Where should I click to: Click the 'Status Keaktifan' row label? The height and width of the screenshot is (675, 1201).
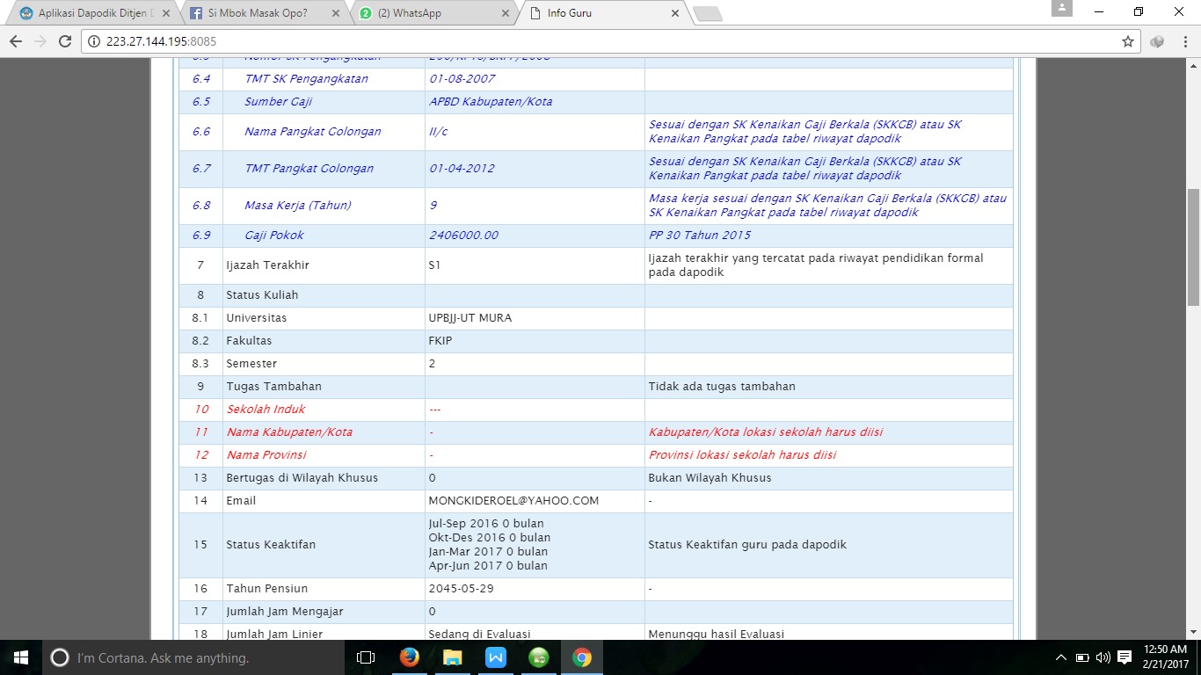click(271, 545)
